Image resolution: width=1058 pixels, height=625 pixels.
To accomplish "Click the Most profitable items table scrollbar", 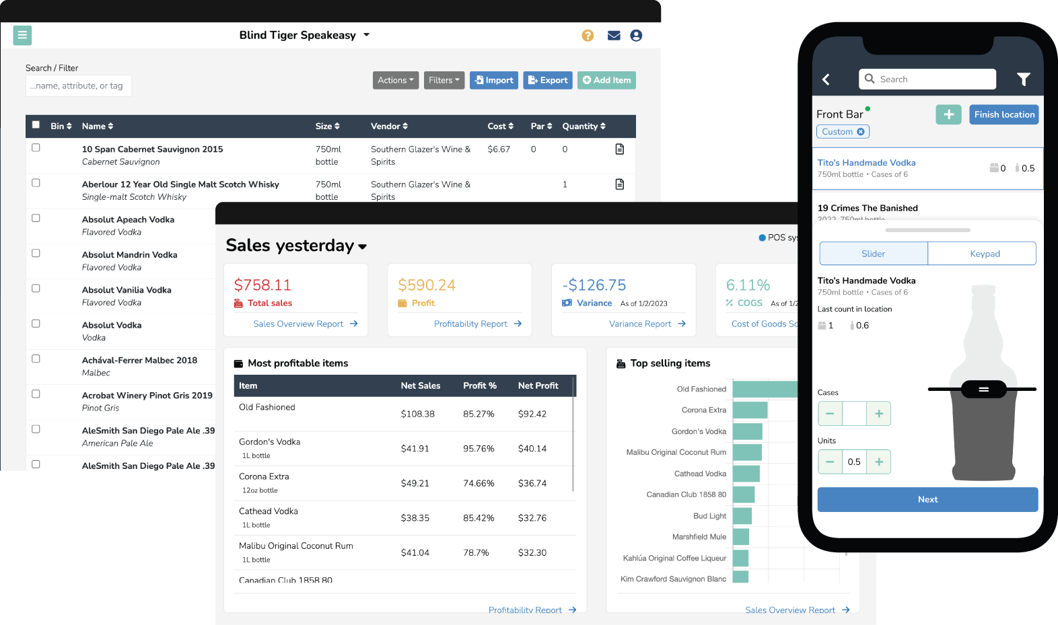I will pyautogui.click(x=573, y=434).
